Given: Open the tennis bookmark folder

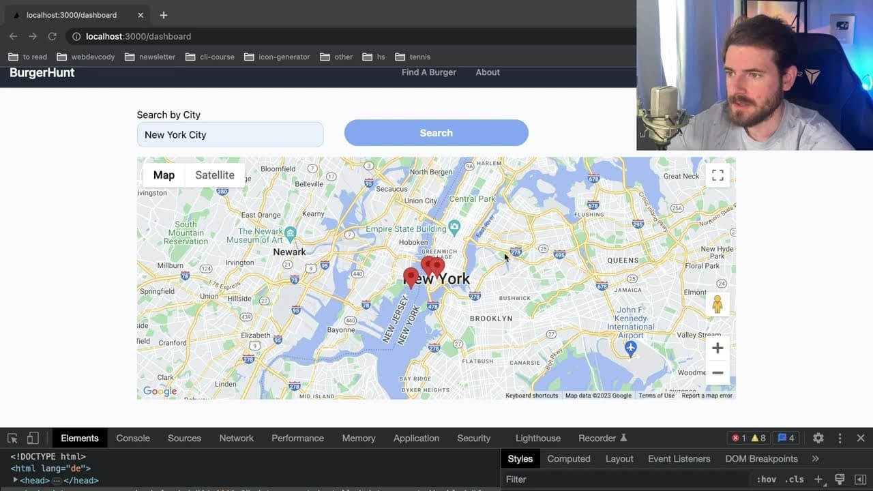Looking at the screenshot, I should pos(413,57).
